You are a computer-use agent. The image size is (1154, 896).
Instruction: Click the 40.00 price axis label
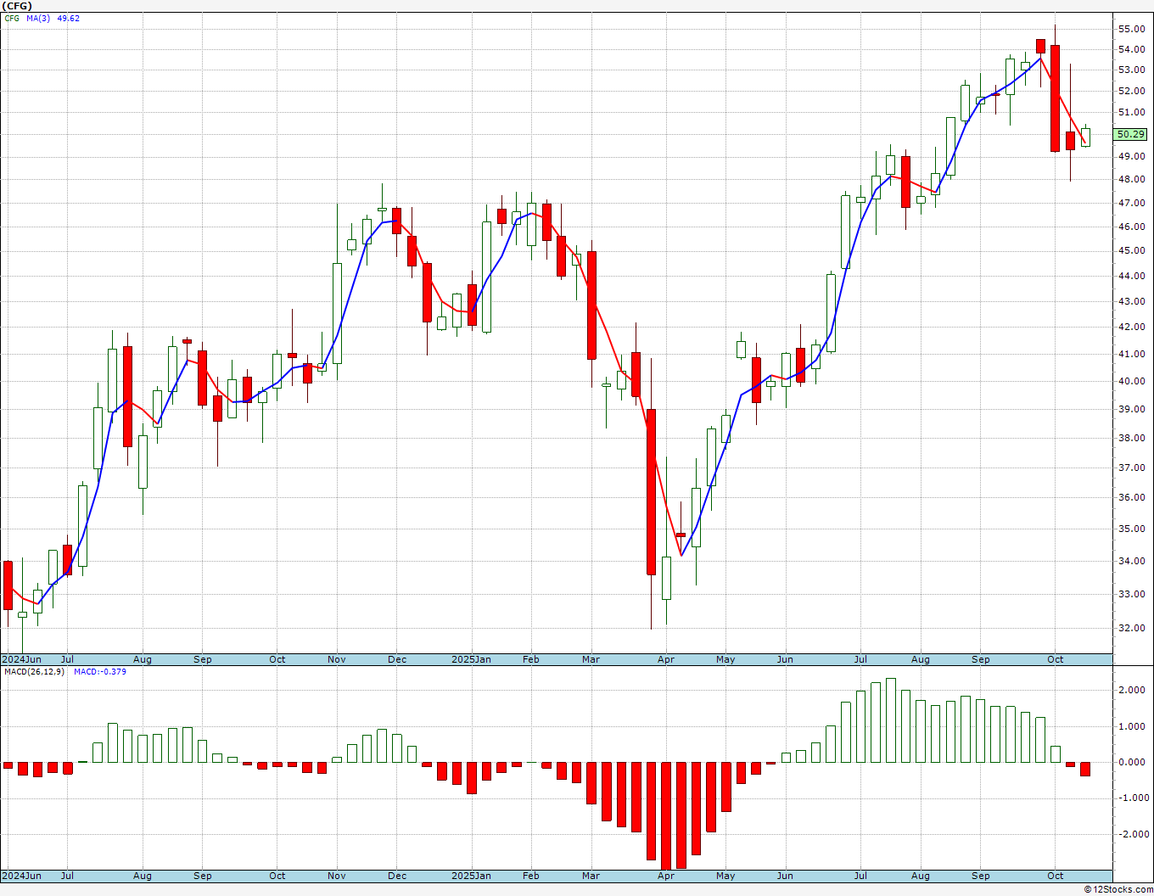[x=1132, y=381]
